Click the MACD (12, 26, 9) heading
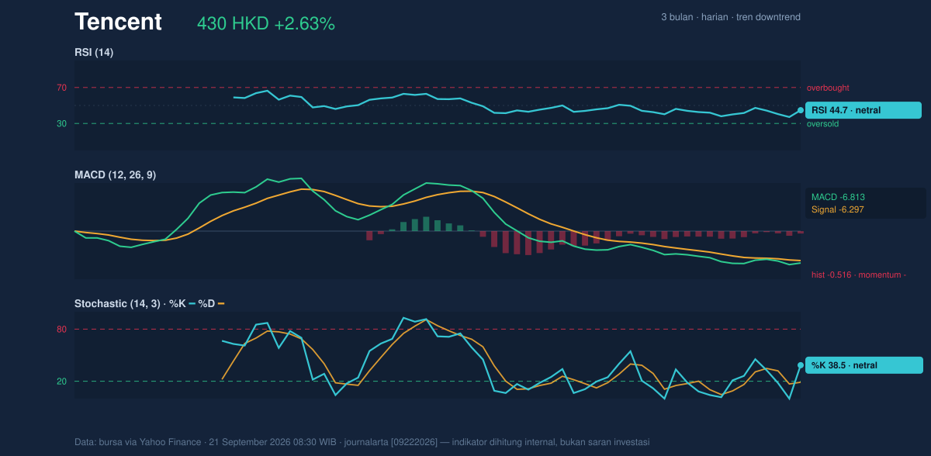The height and width of the screenshot is (456, 931). pyautogui.click(x=115, y=175)
